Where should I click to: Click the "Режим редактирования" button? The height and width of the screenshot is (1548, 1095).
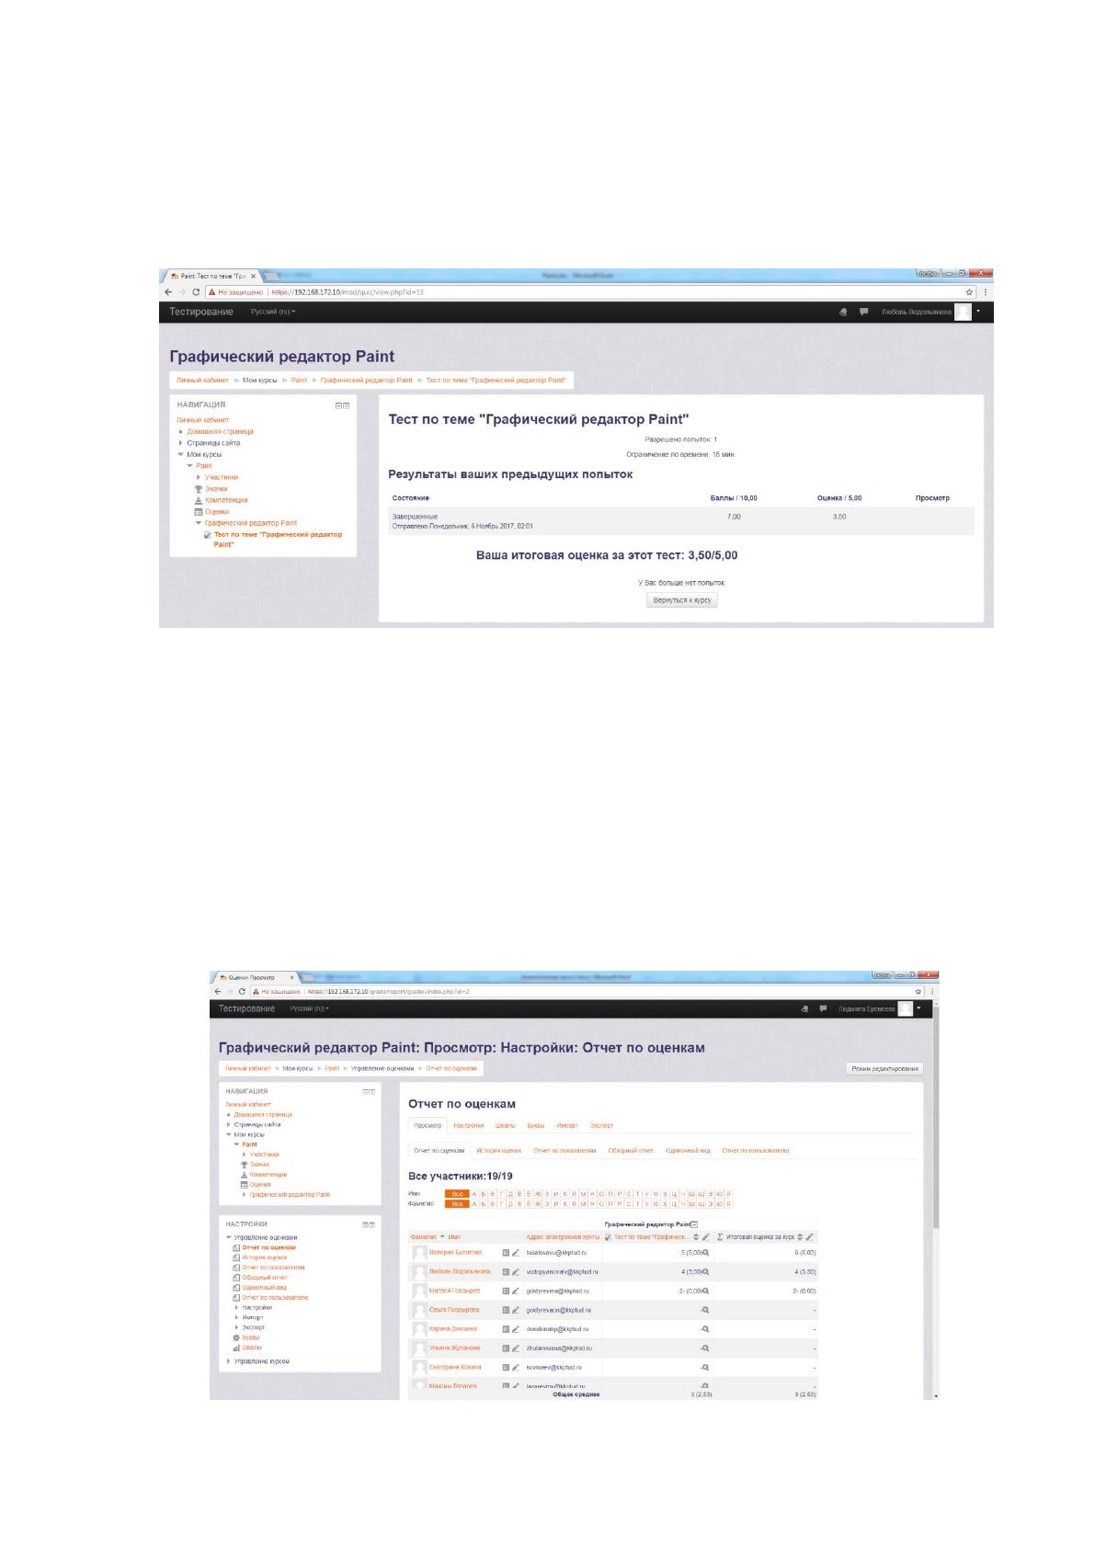click(x=884, y=1068)
